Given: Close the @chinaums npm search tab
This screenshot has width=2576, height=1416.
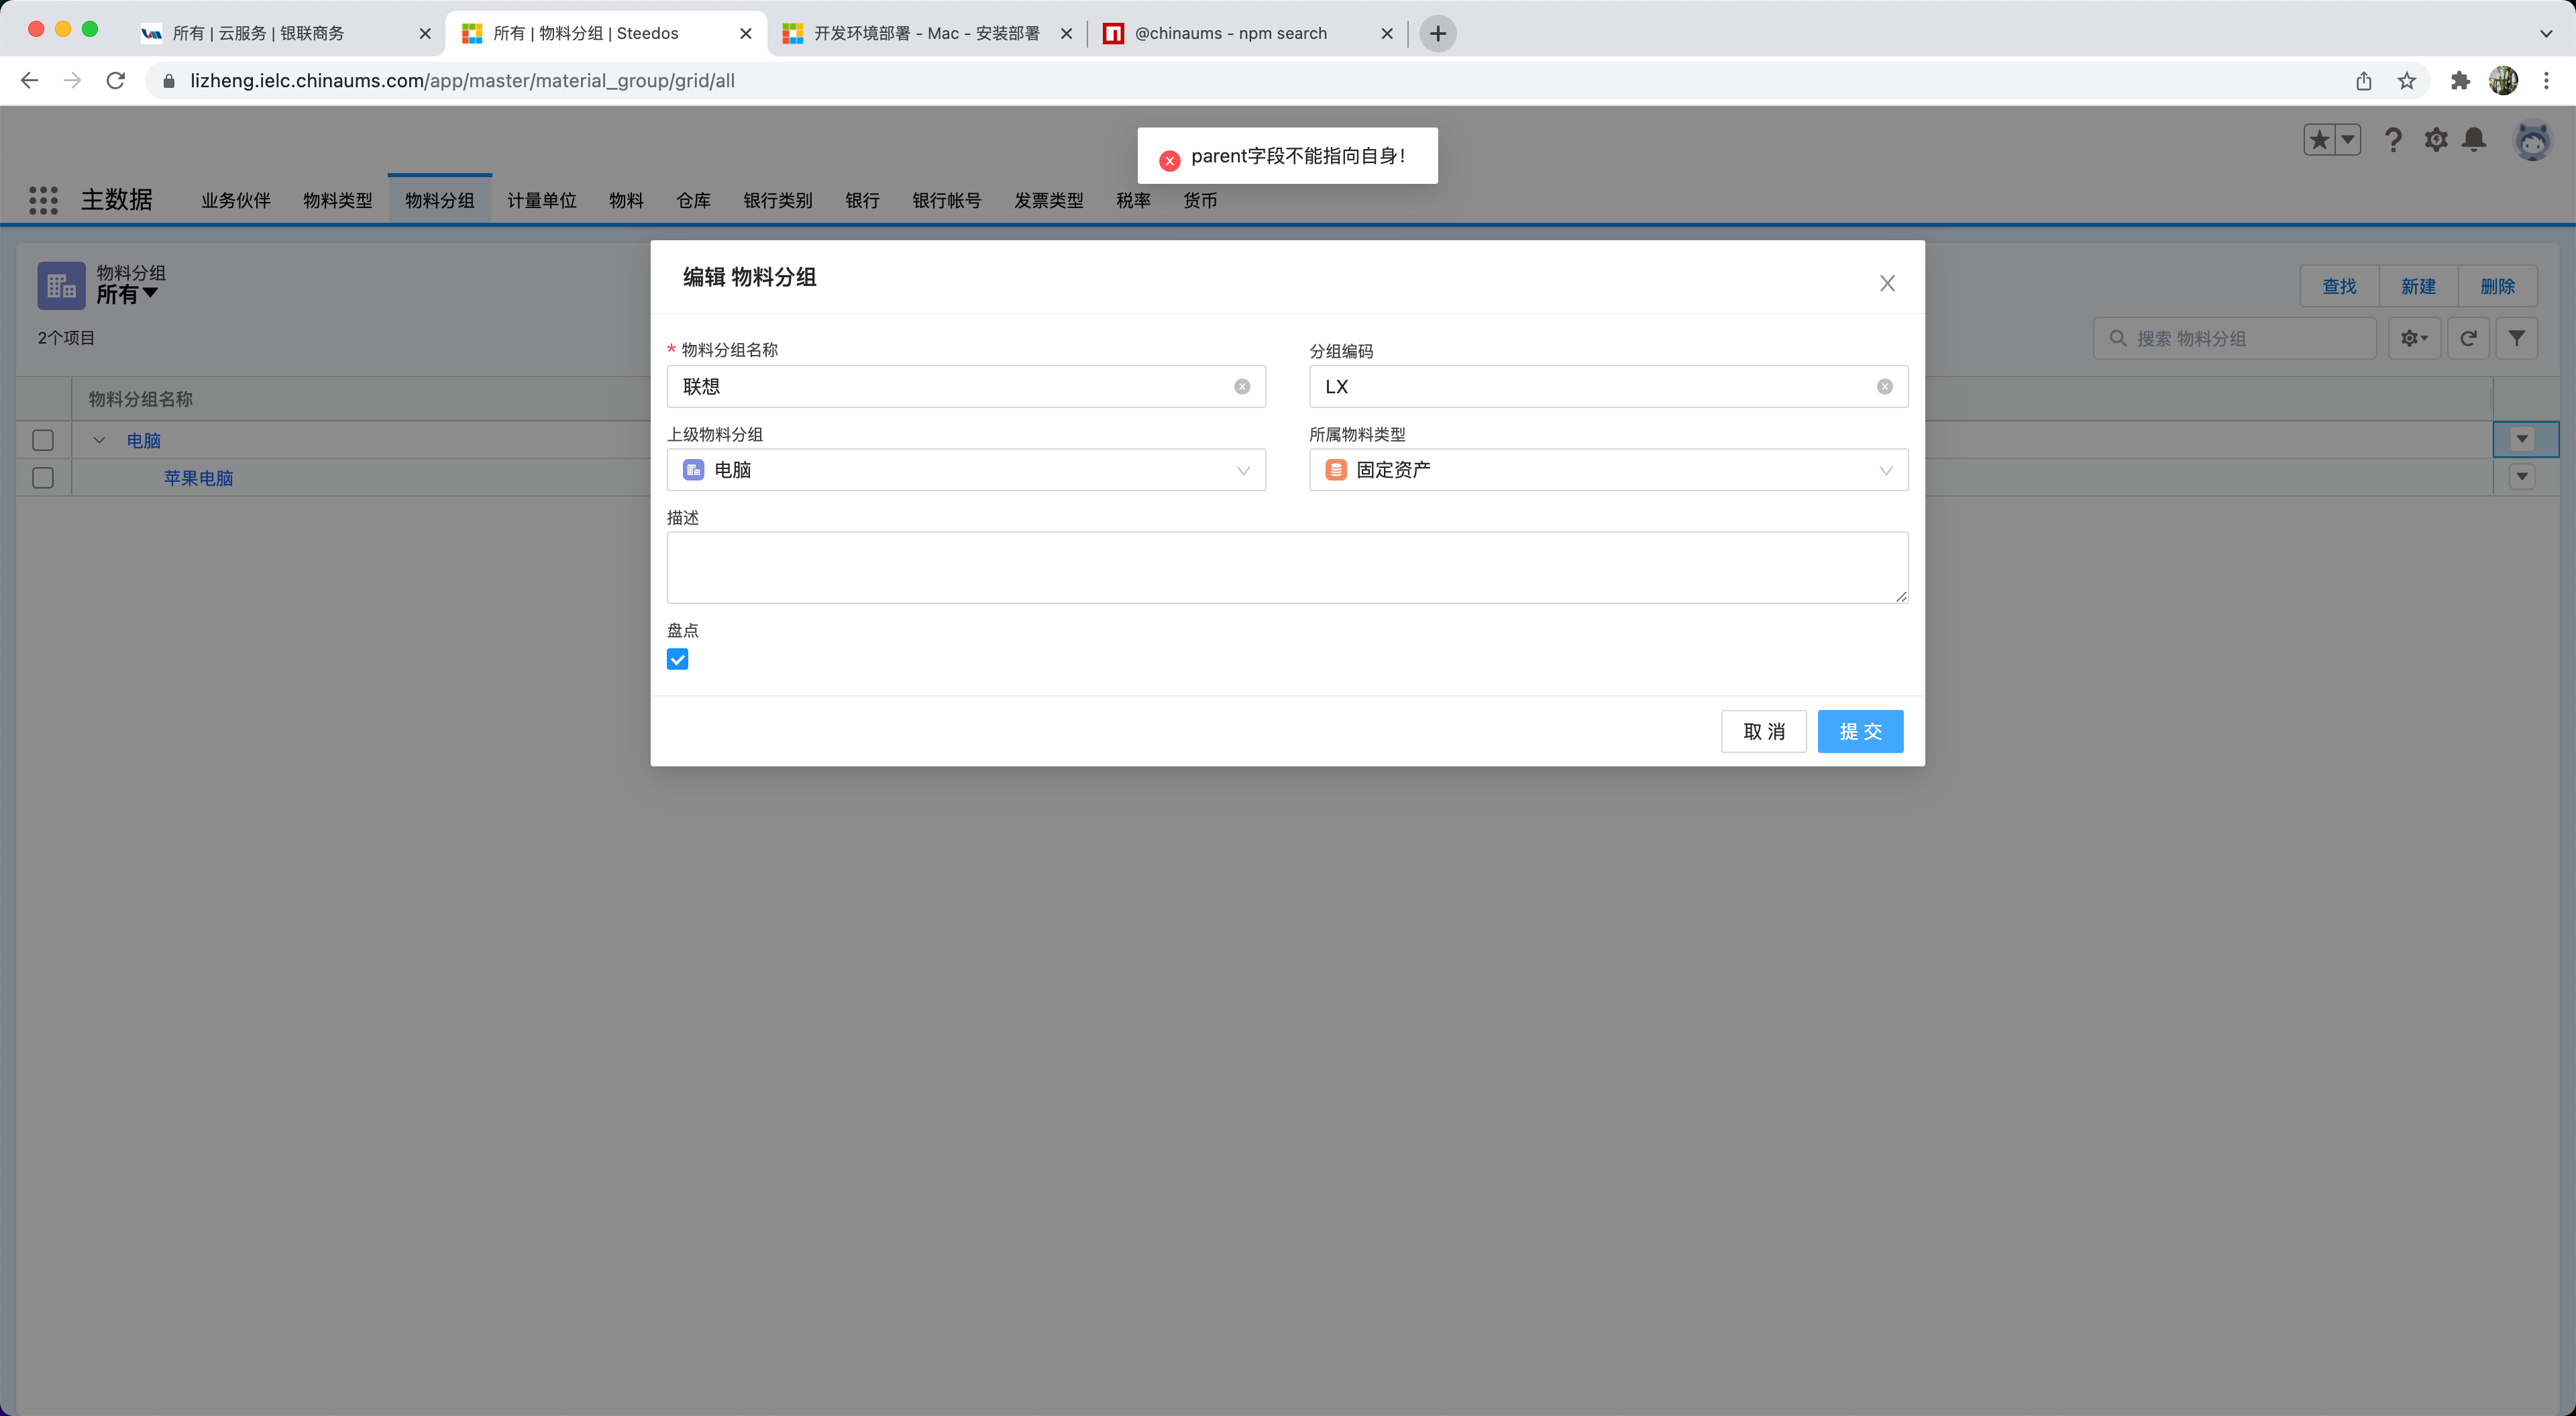Looking at the screenshot, I should [1387, 33].
